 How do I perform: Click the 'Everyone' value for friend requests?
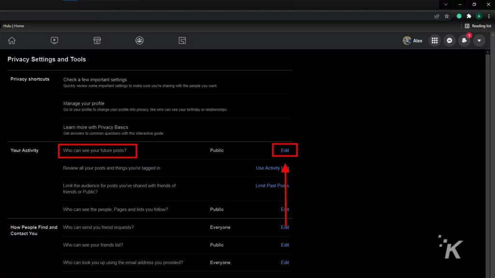click(x=220, y=227)
